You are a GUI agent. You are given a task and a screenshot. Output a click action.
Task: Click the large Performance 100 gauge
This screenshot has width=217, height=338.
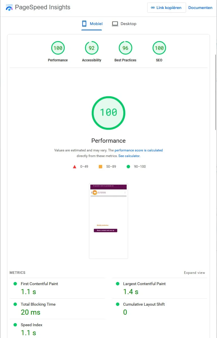click(108, 113)
